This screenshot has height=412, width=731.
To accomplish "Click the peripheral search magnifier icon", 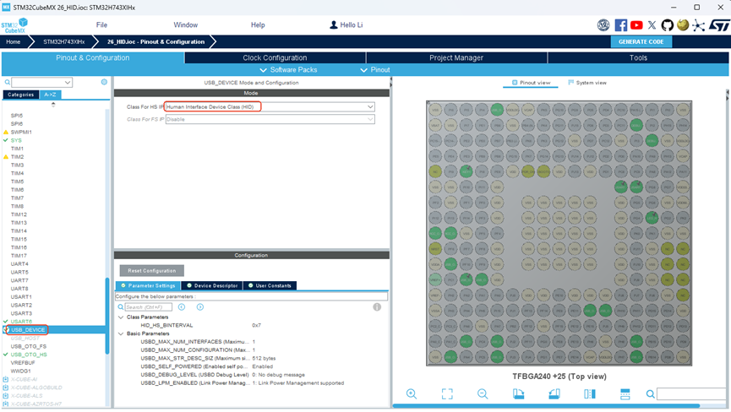I will [x=7, y=83].
